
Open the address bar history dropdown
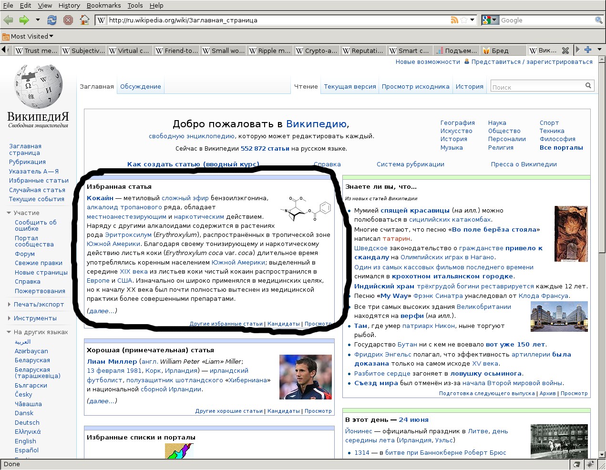(x=472, y=20)
